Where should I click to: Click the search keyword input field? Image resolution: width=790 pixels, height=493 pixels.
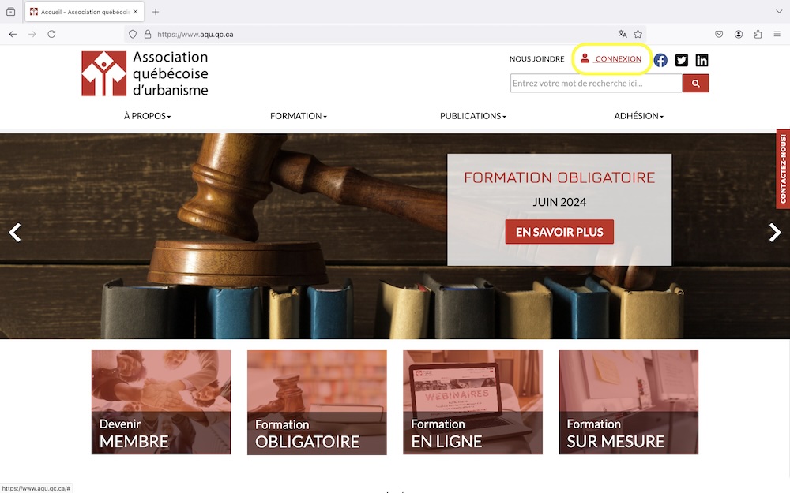point(596,84)
